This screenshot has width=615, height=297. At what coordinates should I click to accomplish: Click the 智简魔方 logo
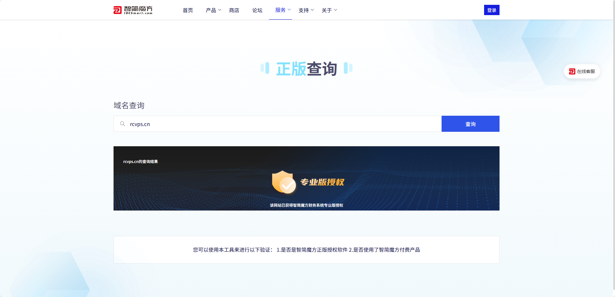click(x=133, y=10)
